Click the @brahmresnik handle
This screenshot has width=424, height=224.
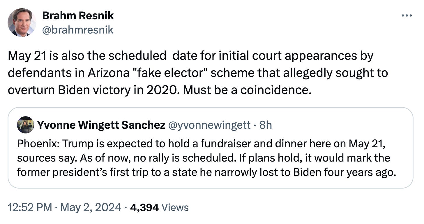(78, 30)
